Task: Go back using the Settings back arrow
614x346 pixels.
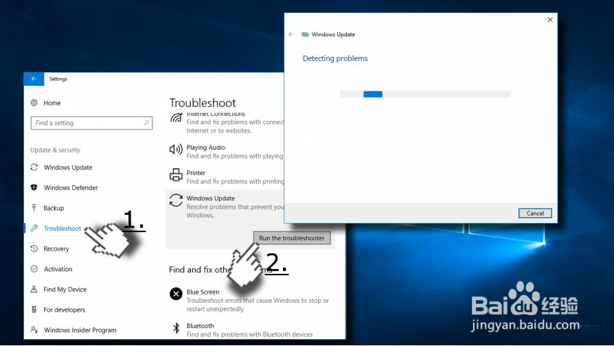Action: point(34,79)
